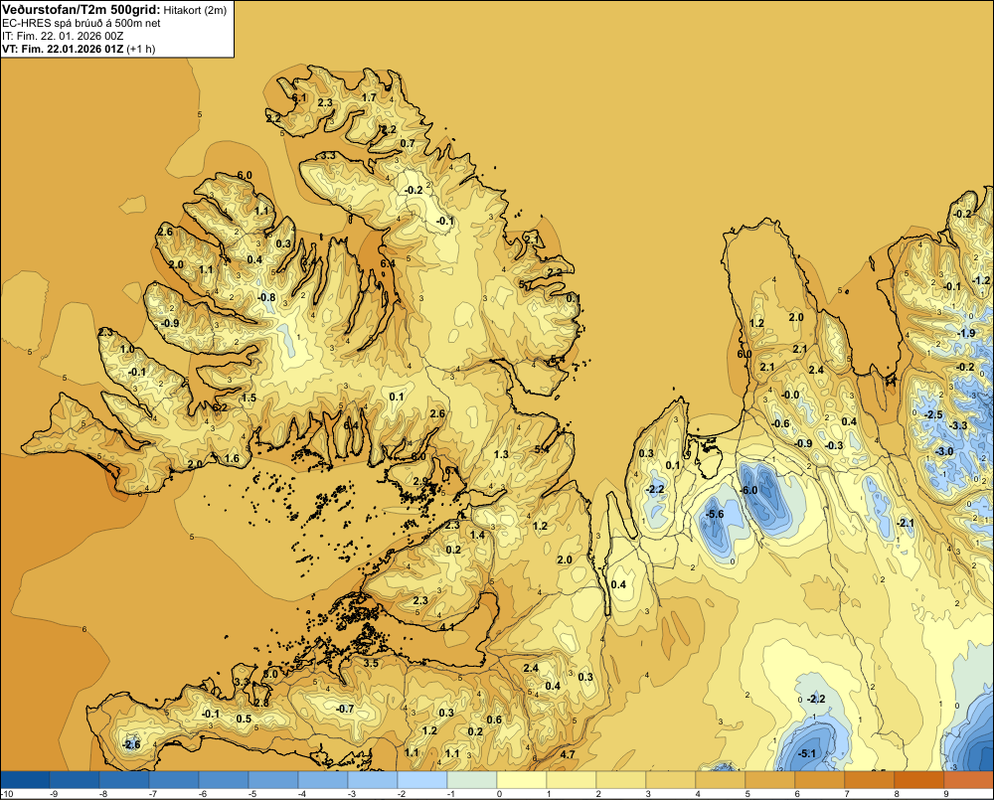Select the legend swatch between 3 and 4
This screenshot has width=994, height=800.
(x=671, y=780)
